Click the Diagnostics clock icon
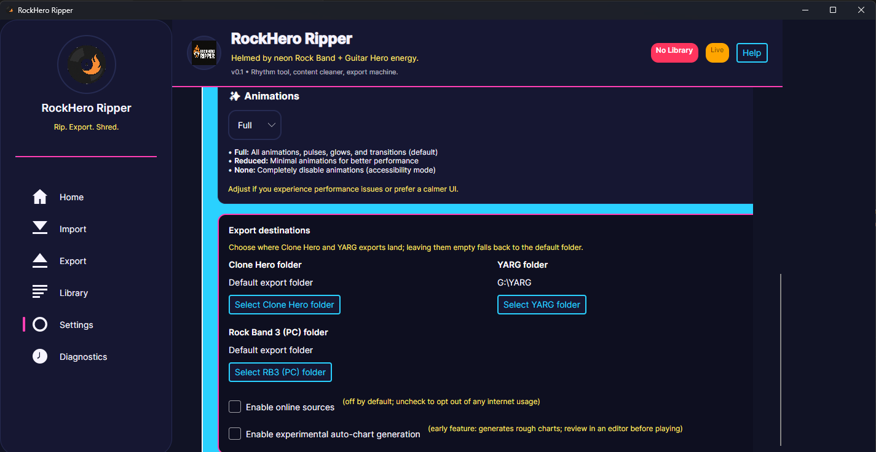876x452 pixels. [39, 356]
